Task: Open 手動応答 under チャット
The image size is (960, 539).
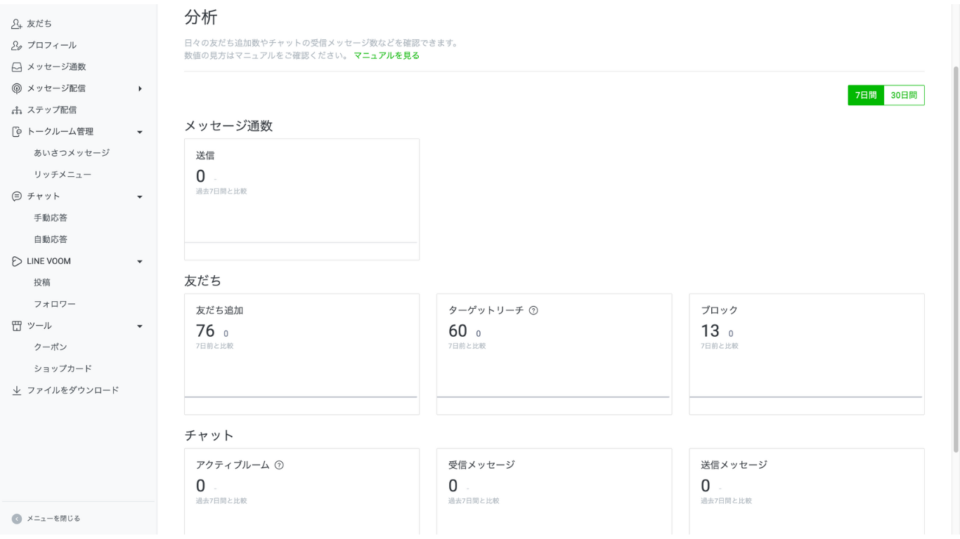Action: [51, 218]
